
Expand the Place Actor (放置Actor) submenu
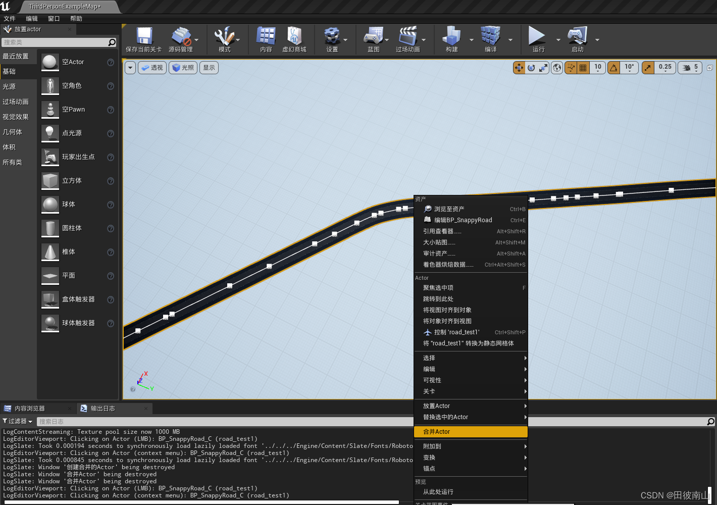tap(471, 406)
